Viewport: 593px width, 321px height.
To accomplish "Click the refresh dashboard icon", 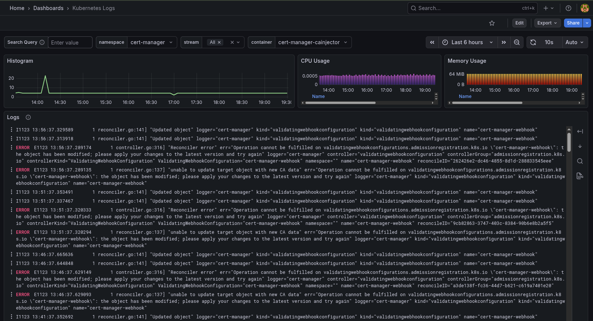I will click(533, 42).
